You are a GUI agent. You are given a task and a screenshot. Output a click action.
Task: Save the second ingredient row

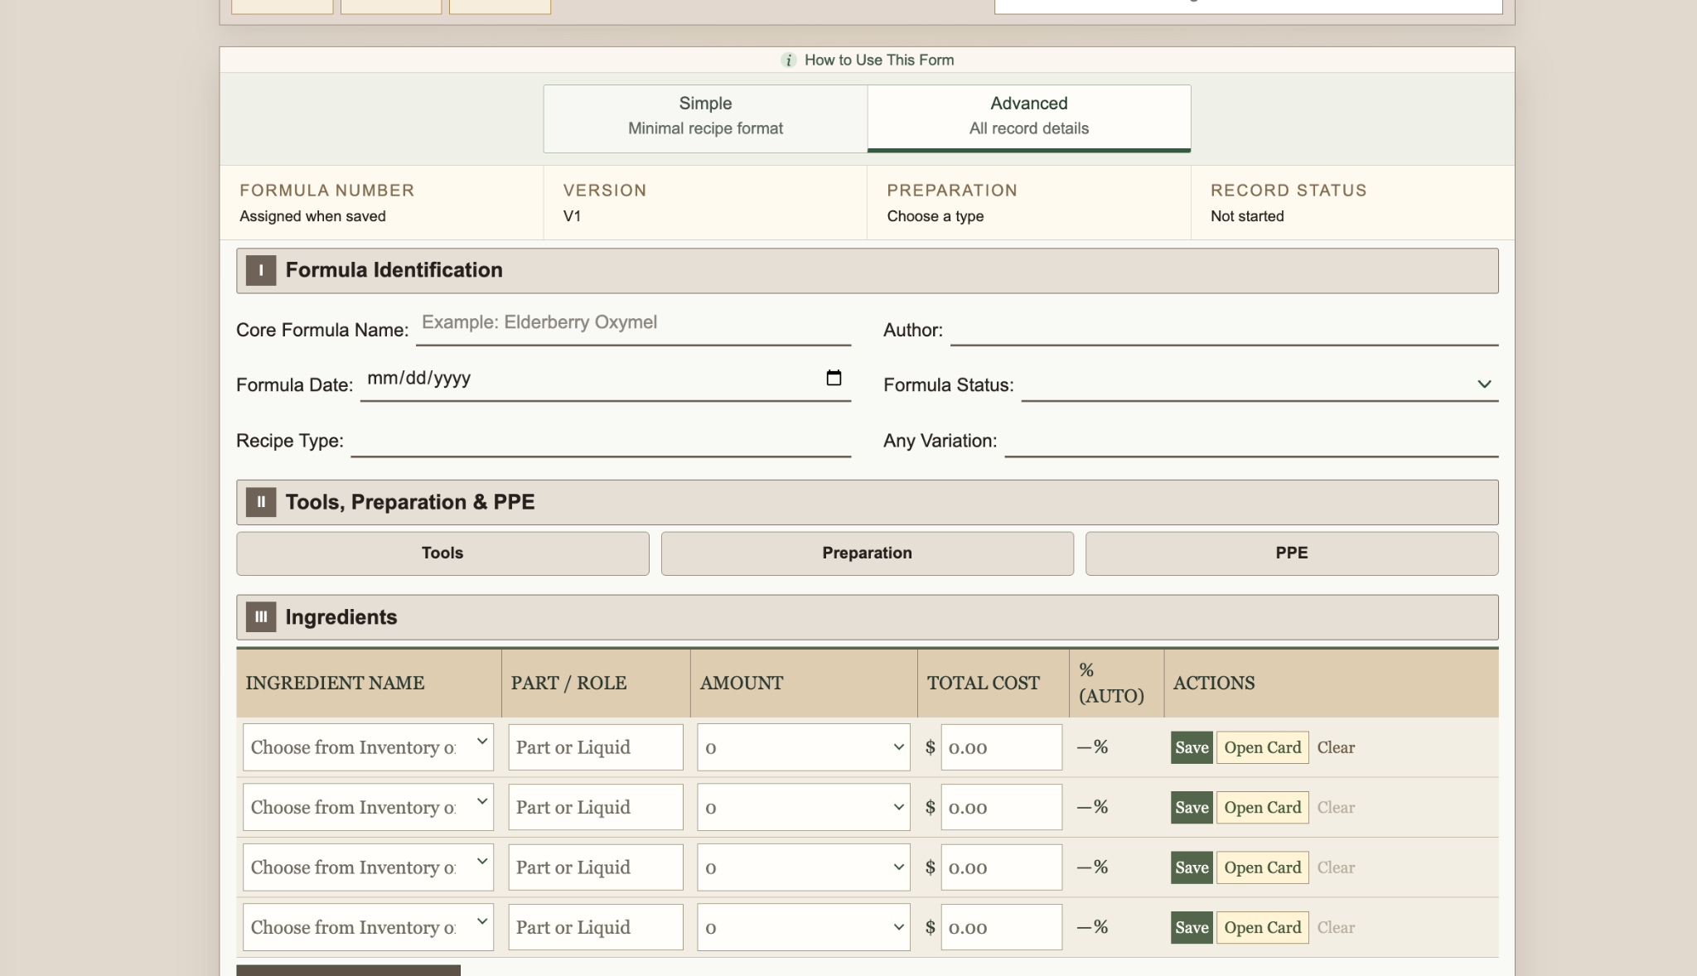point(1192,807)
